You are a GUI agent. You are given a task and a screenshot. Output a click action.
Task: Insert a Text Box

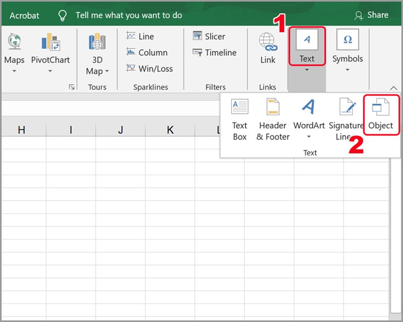point(239,108)
